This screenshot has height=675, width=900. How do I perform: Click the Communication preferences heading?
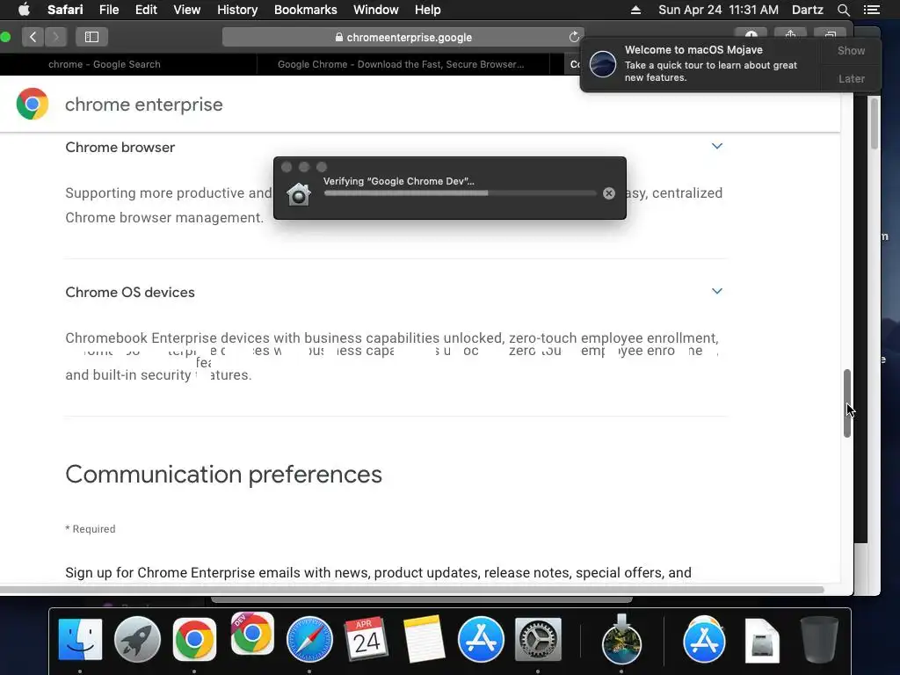tap(223, 474)
